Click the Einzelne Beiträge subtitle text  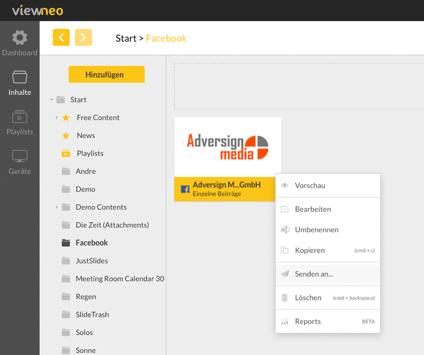click(217, 194)
